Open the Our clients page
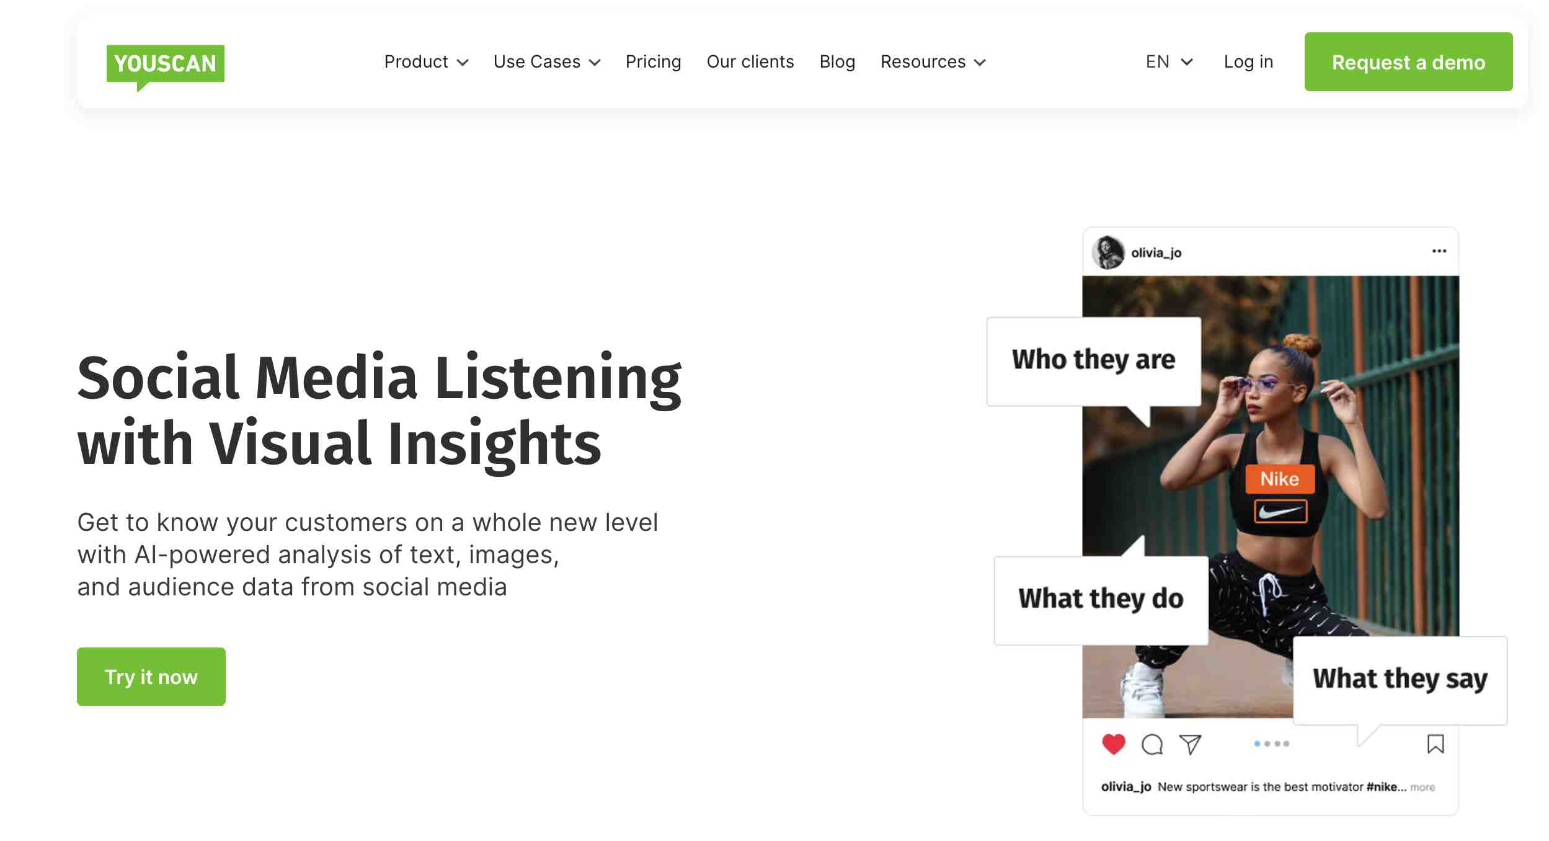1549x841 pixels. tap(750, 62)
